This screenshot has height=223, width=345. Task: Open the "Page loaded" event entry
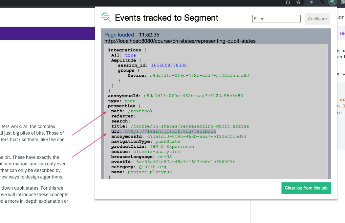coord(119,35)
